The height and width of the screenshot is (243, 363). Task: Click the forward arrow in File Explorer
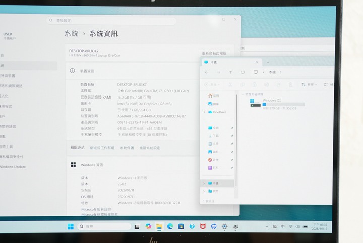tap(219, 72)
